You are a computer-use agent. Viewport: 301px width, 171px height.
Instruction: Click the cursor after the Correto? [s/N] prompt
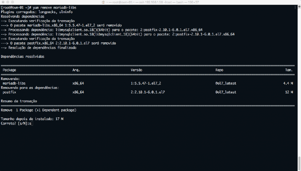click(x=32, y=123)
